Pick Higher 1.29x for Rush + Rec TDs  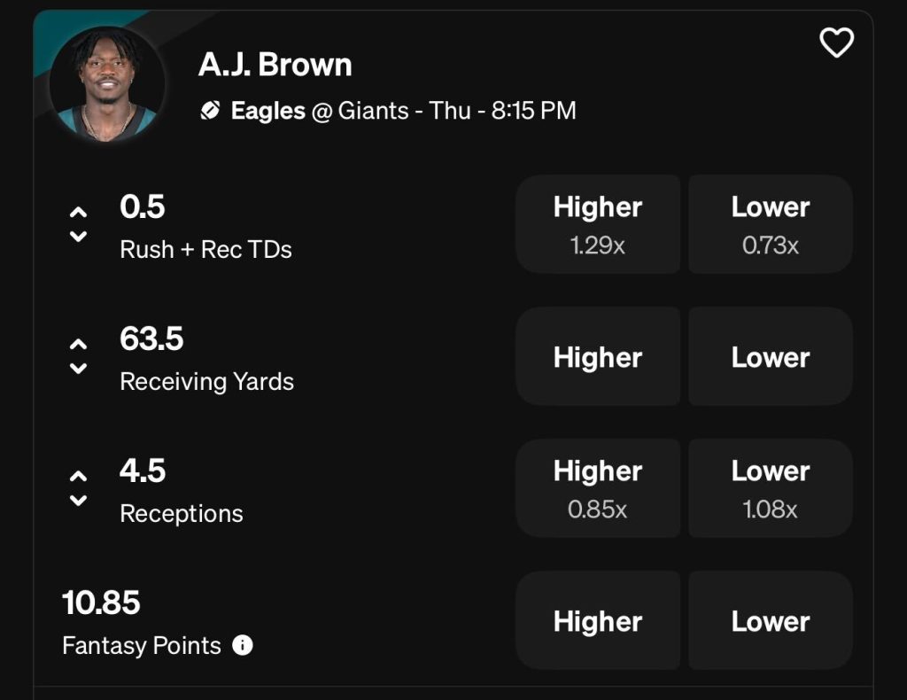pos(598,224)
